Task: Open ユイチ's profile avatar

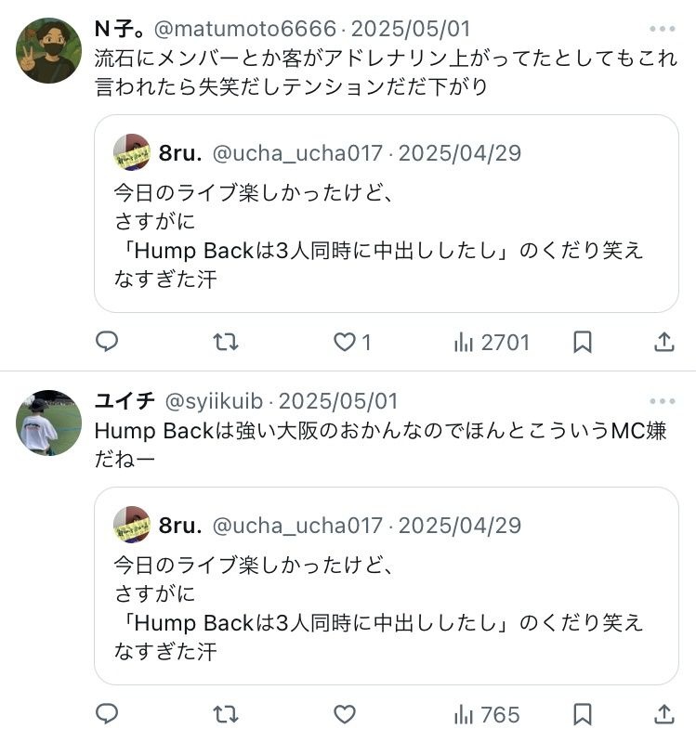Action: click(49, 423)
